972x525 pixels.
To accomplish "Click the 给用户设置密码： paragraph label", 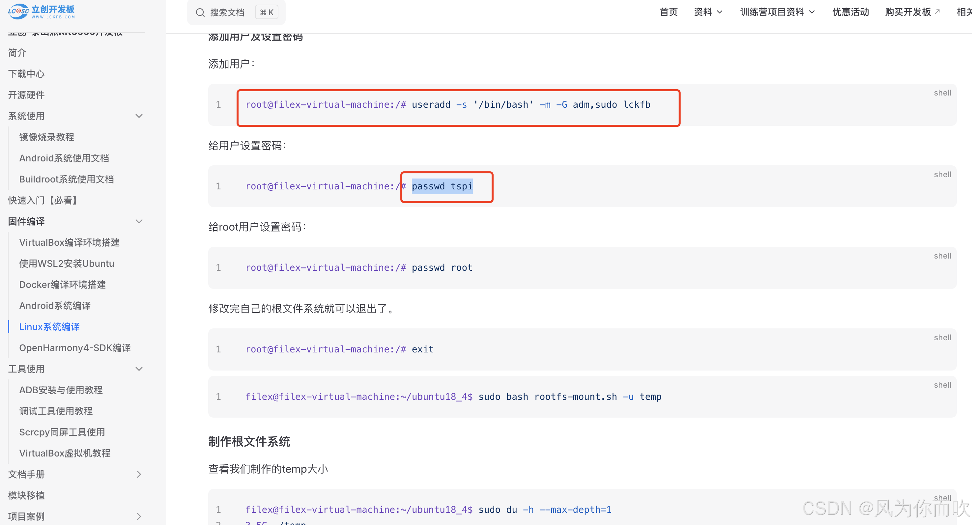I will 248,146.
